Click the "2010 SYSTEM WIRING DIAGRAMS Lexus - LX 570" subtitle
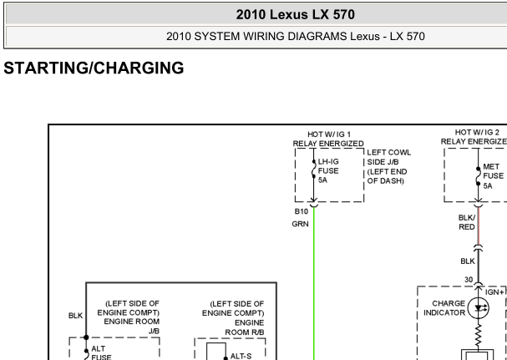 (x=295, y=36)
